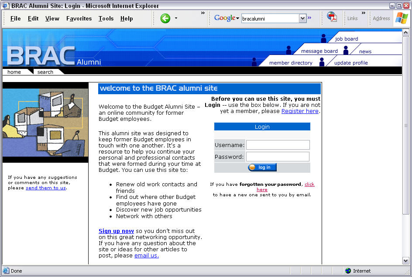Viewport: 412px width, 277px height.
Task: Open the update profile tab
Action: [x=351, y=63]
